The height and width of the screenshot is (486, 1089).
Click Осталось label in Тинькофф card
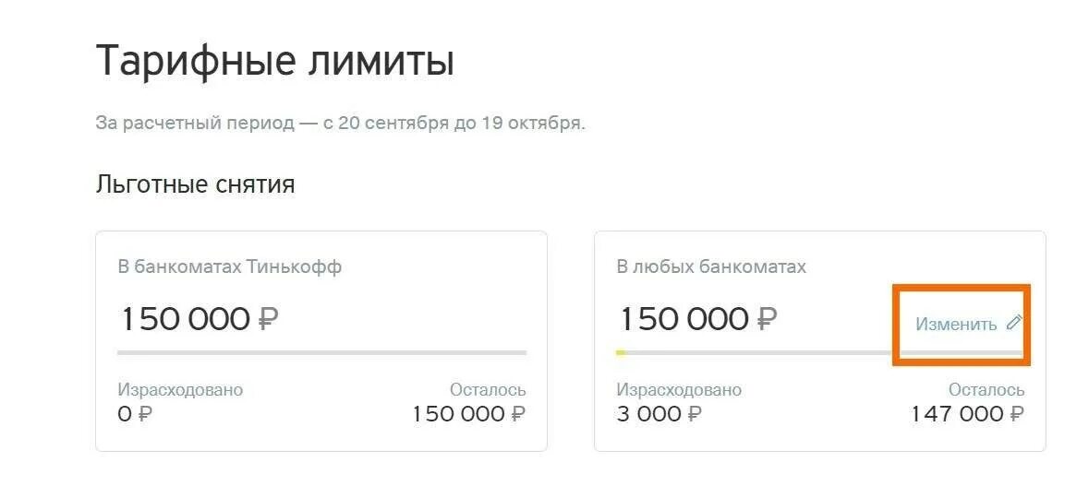(488, 390)
